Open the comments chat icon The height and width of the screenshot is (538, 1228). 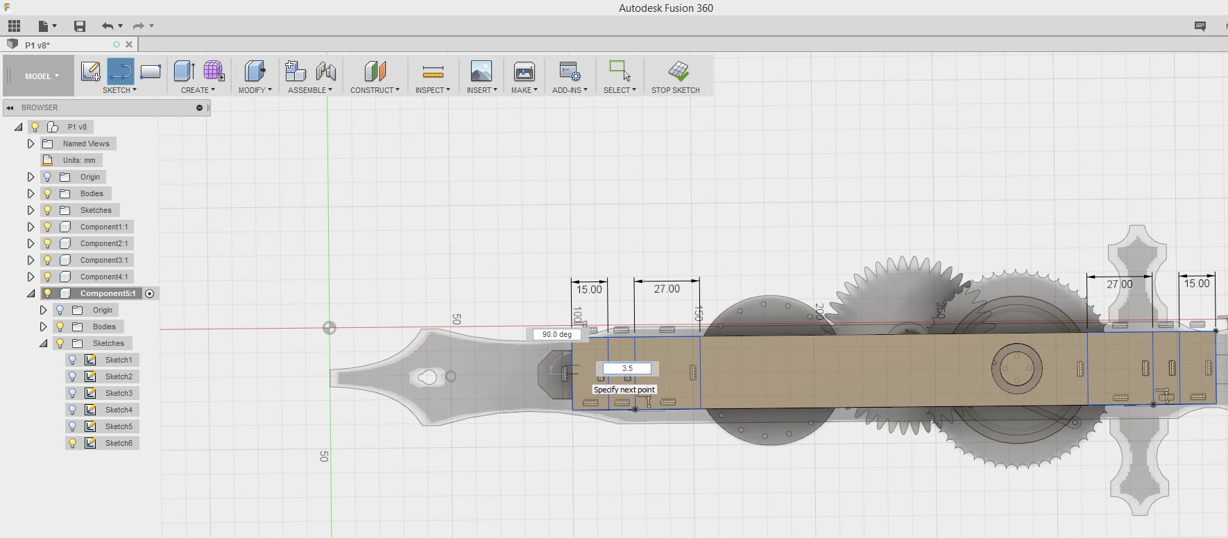1200,26
